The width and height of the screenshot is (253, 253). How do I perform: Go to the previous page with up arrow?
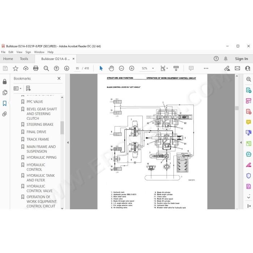(x=56, y=68)
